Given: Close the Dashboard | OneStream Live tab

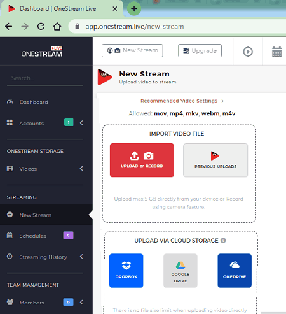Looking at the screenshot, I should (x=115, y=9).
